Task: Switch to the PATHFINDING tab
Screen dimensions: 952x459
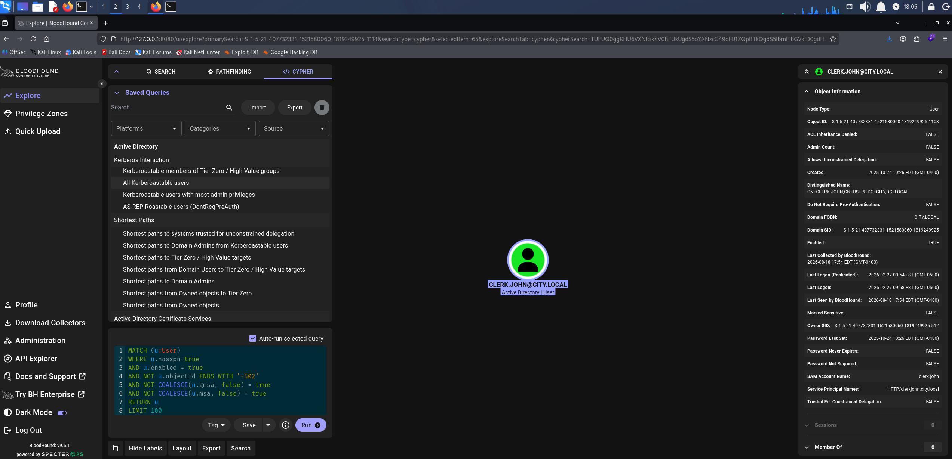Action: 229,72
